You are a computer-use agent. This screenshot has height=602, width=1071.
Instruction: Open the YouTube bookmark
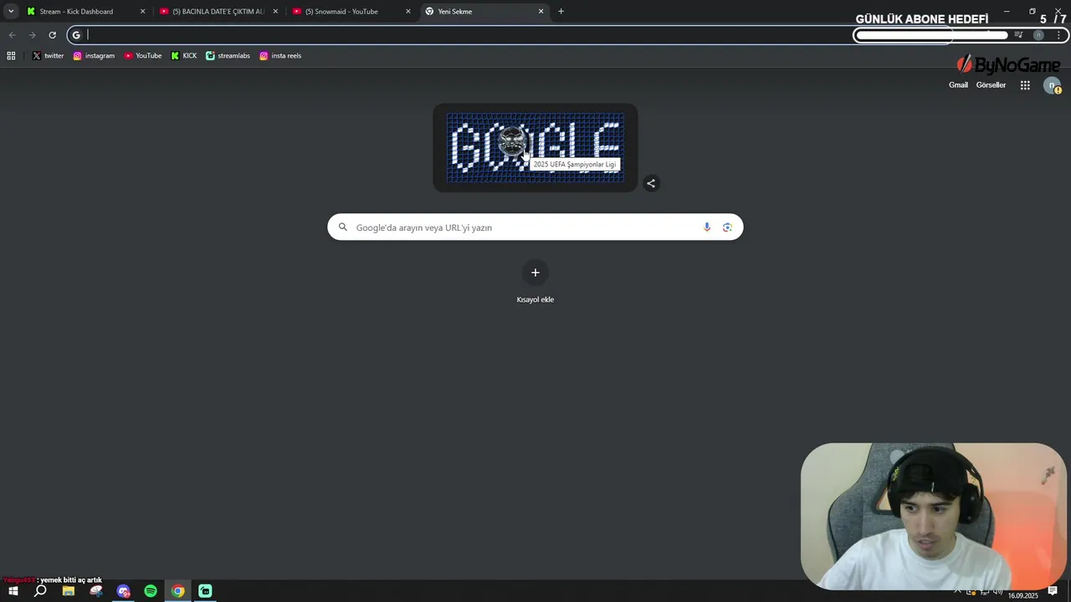point(143,56)
